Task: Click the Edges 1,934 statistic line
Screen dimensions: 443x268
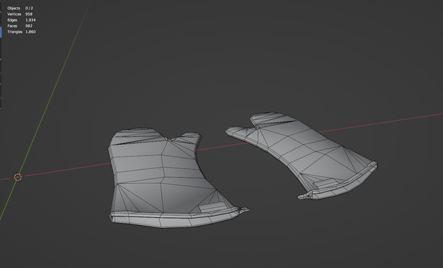Action: 21,20
